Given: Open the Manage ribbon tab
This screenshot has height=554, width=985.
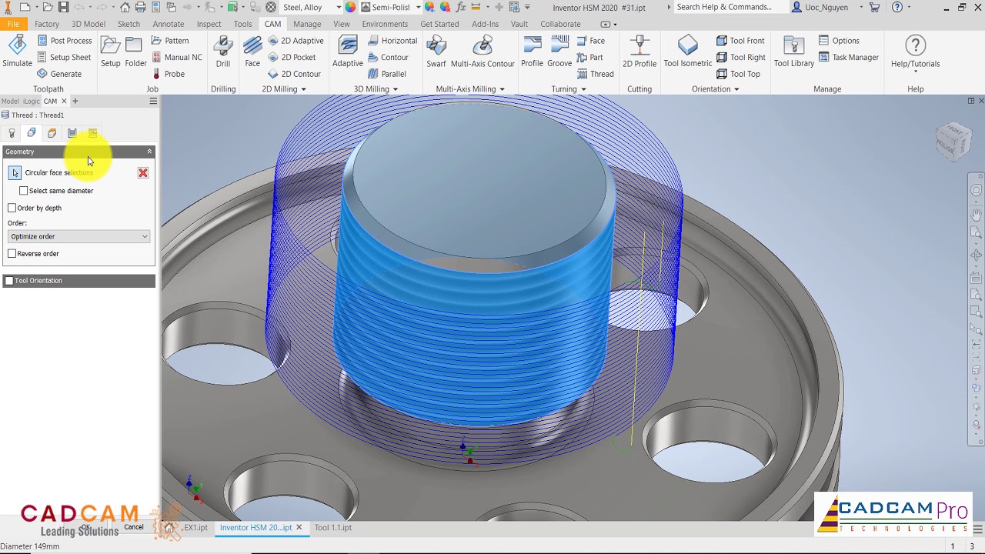Looking at the screenshot, I should tap(307, 24).
